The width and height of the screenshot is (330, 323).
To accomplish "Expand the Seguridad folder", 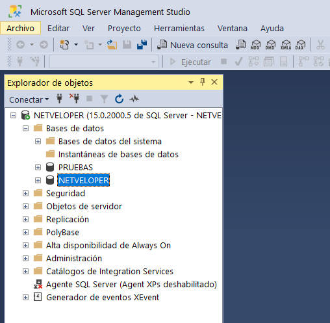I will coord(25,194).
